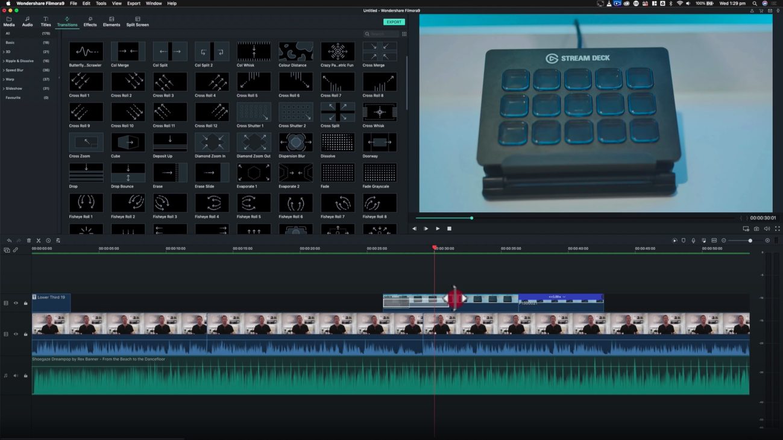
Task: Click the Wi-Fi icon in menu bar
Action: (x=680, y=3)
